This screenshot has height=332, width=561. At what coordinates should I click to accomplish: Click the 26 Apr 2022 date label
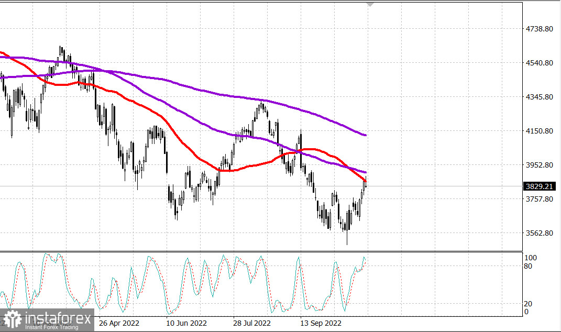[119, 323]
